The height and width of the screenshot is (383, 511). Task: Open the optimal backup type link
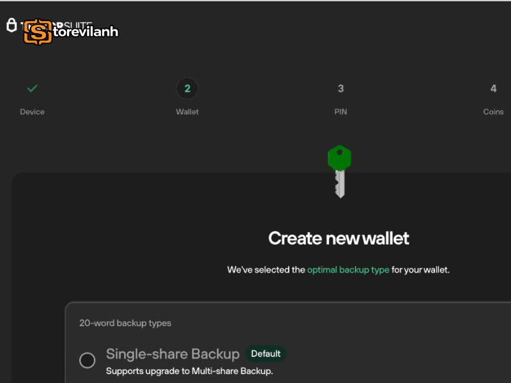(348, 269)
